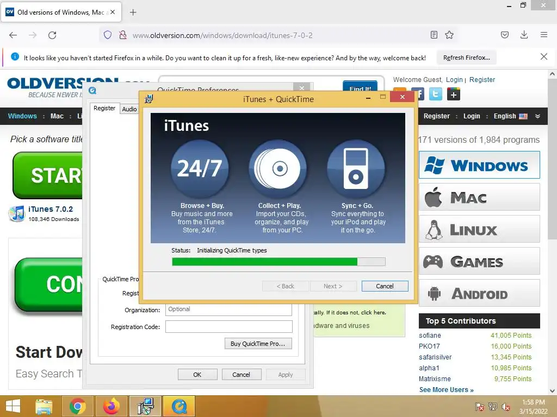557x417 pixels.
Task: Click the Registration Code field
Action: pos(229,326)
